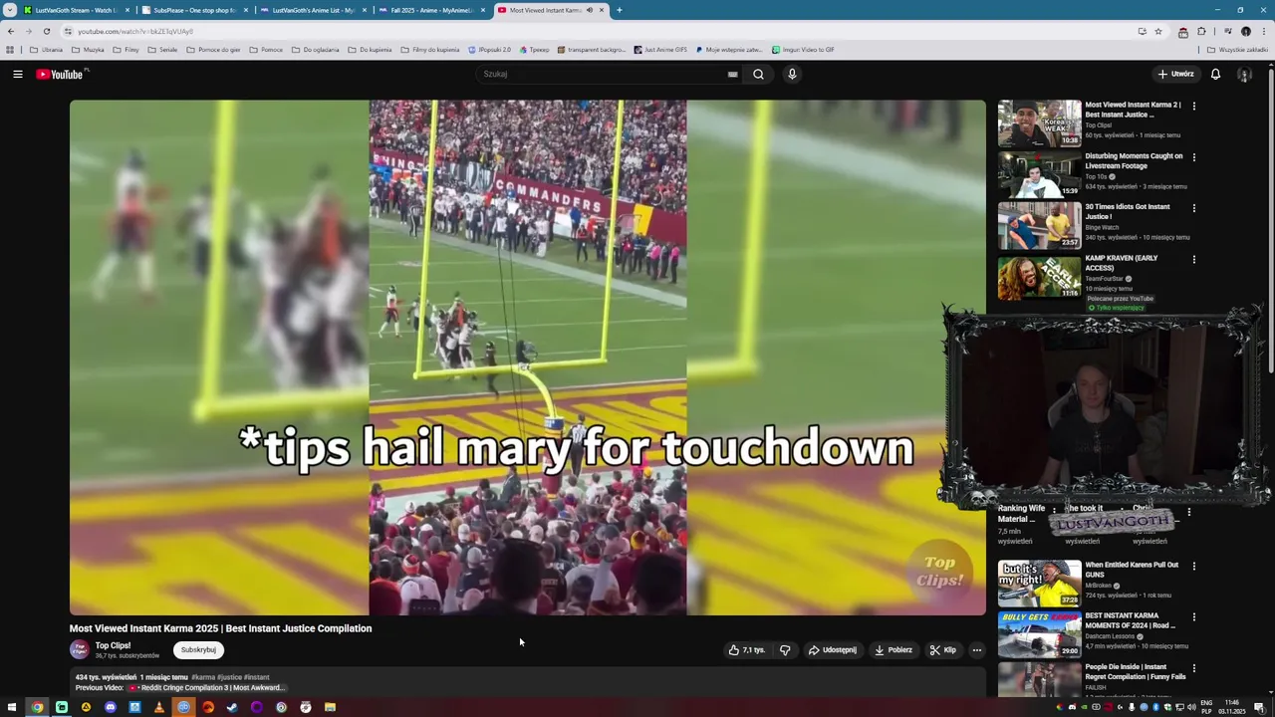The height and width of the screenshot is (717, 1275).
Task: Open 'Disturbing Moments Caught' video thumbnail
Action: (1039, 174)
